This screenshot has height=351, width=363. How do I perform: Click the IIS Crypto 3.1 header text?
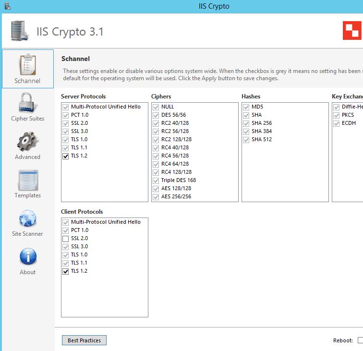click(70, 32)
